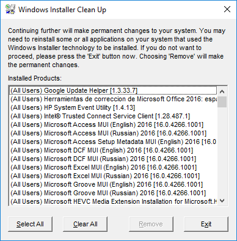This screenshot has width=237, height=241.
Task: Close the Windows Installer Clean Up dialog
Action: coord(227,9)
